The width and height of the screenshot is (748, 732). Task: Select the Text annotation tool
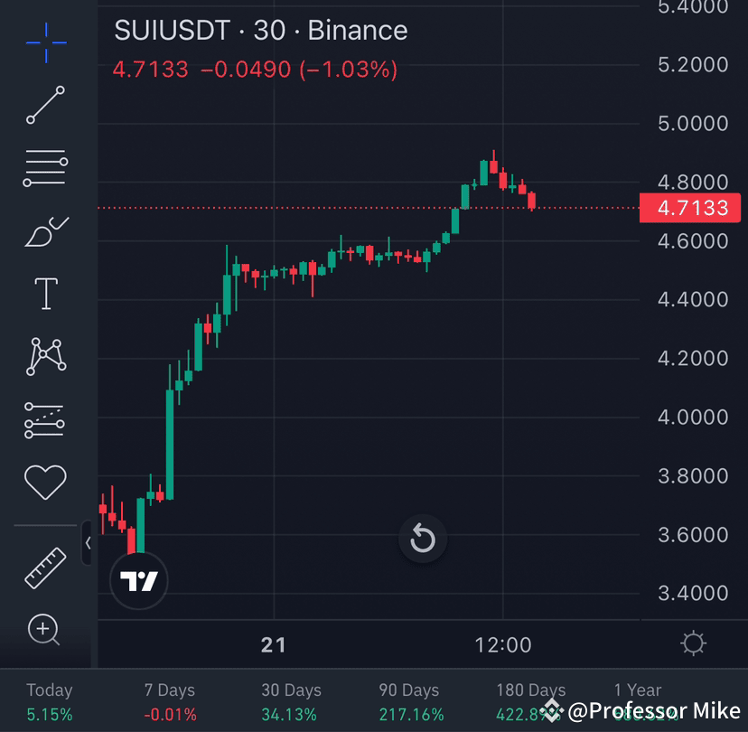point(45,293)
